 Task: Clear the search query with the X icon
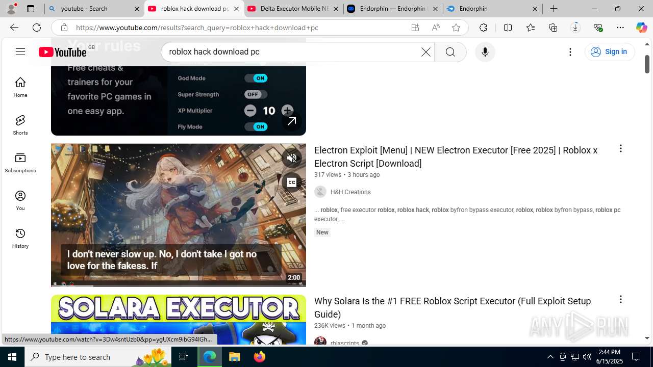pyautogui.click(x=425, y=52)
